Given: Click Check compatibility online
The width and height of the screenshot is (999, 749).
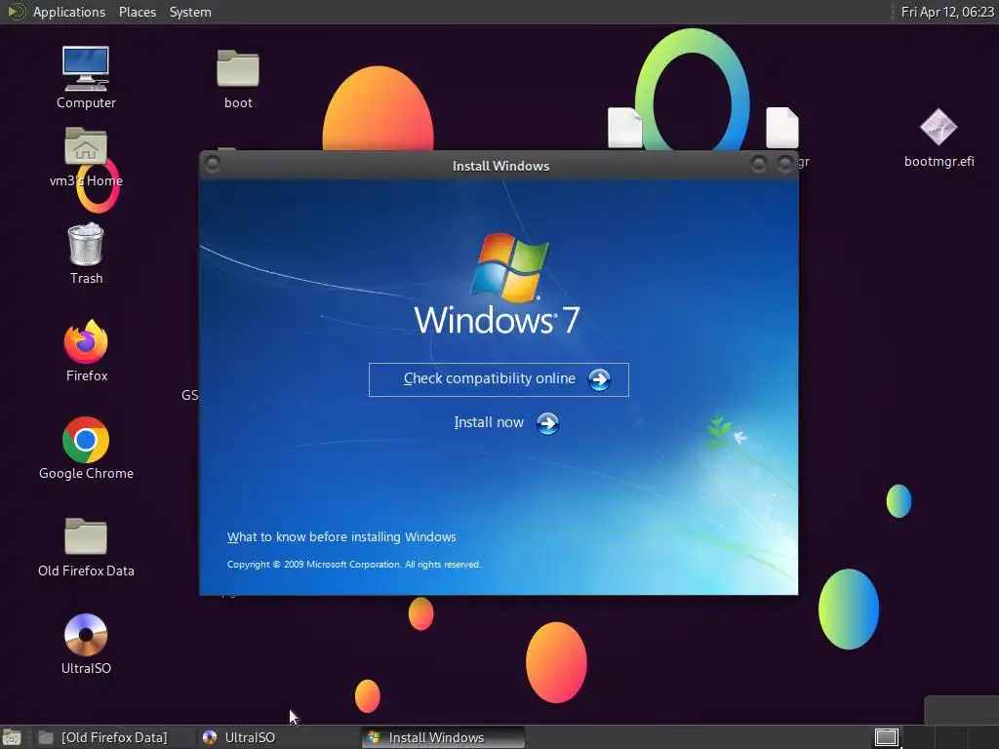Looking at the screenshot, I should click(x=499, y=379).
